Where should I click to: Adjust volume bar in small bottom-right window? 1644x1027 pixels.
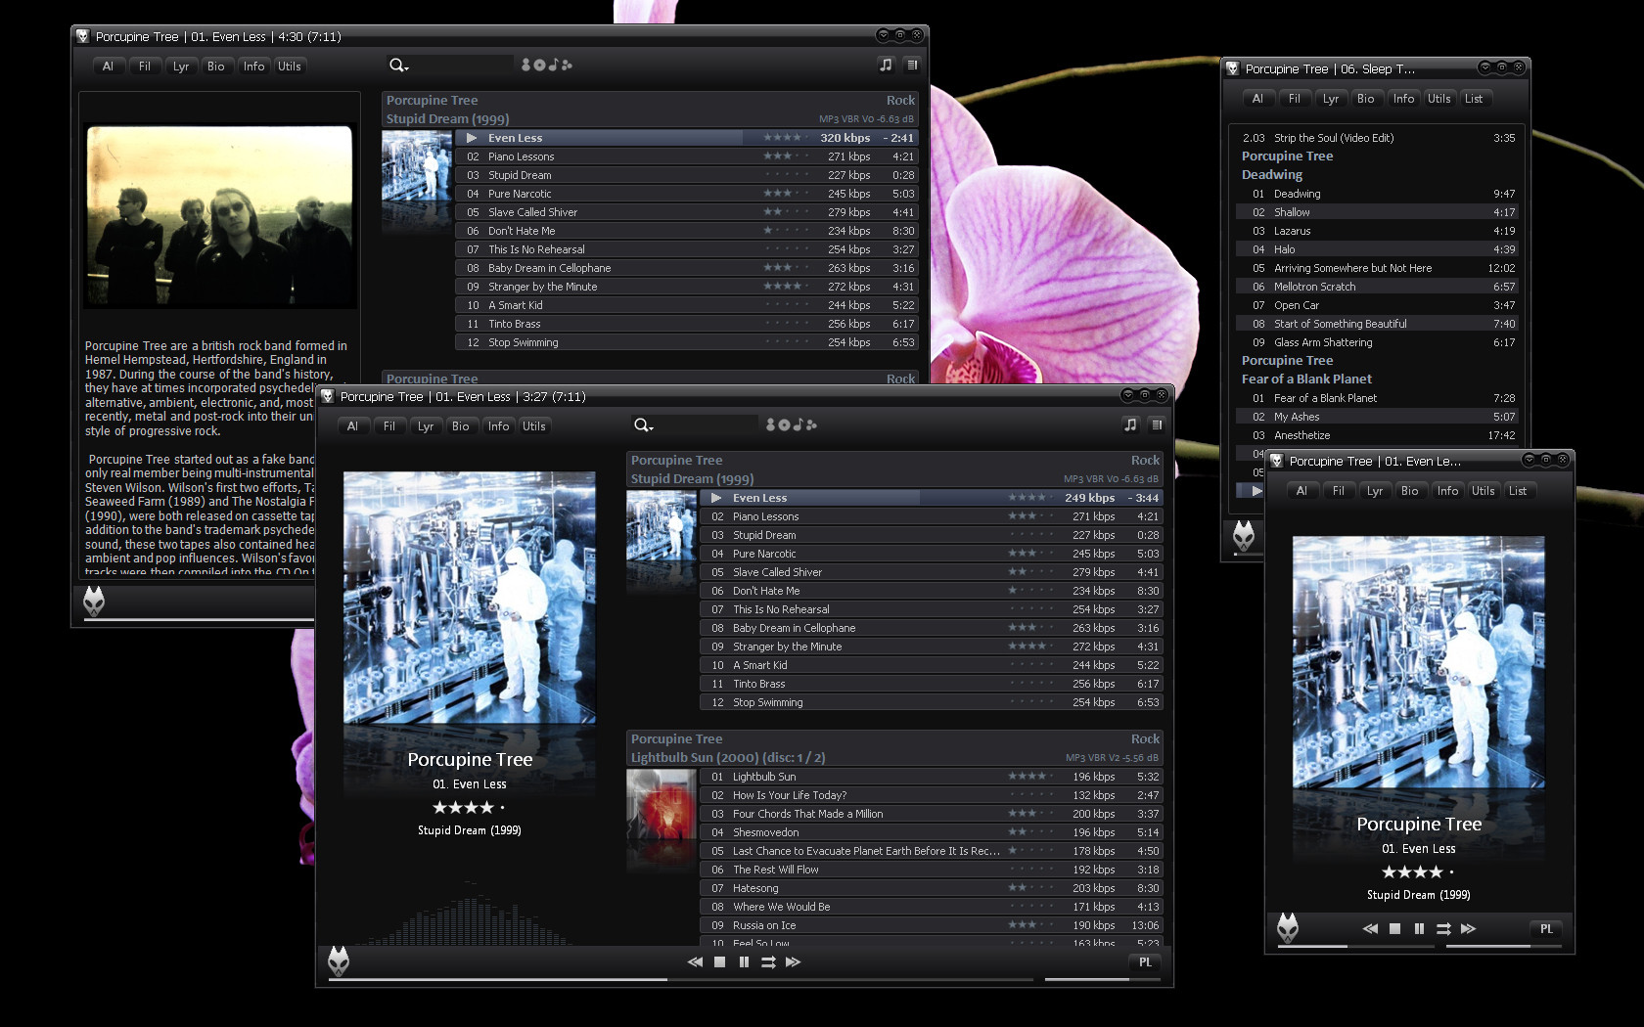tap(1506, 946)
